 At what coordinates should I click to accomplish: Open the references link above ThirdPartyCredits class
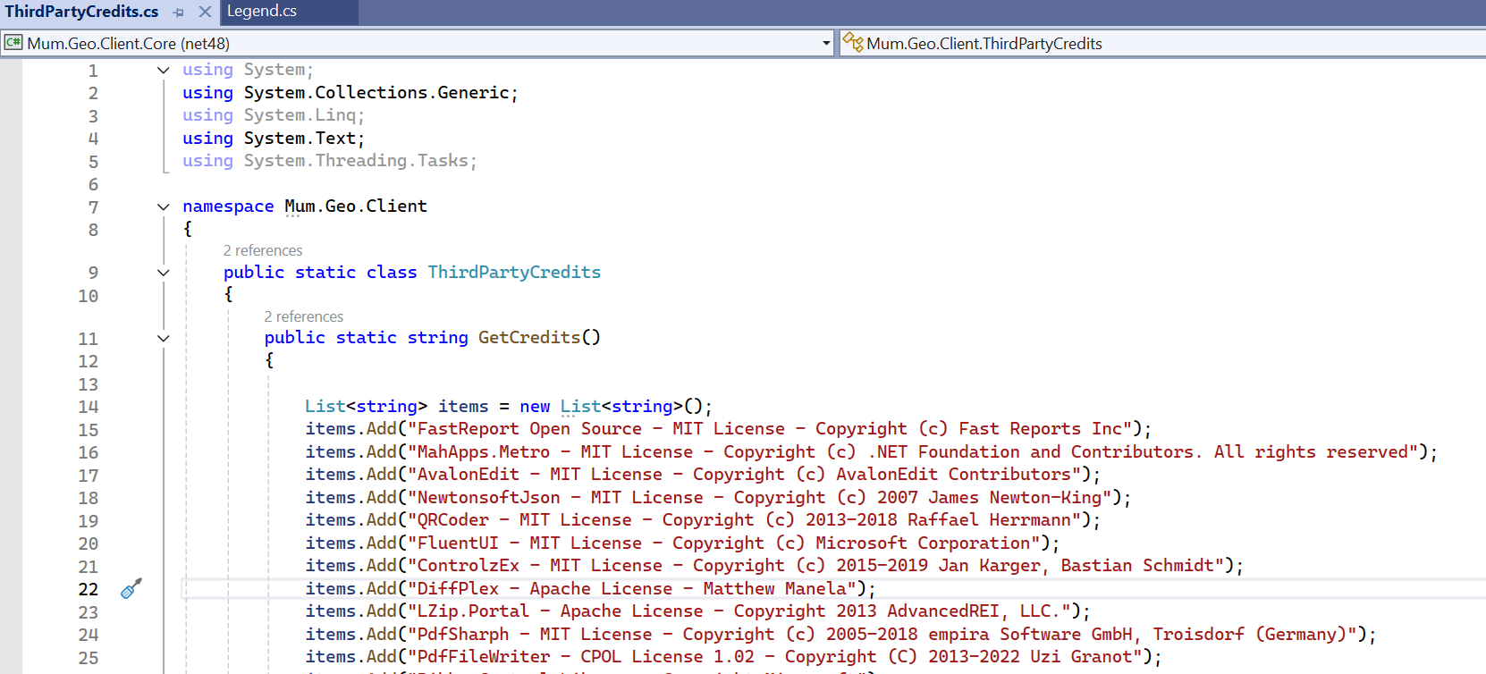tap(263, 250)
